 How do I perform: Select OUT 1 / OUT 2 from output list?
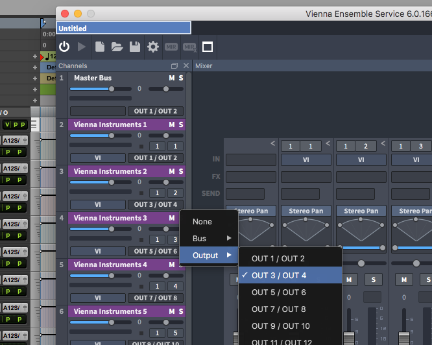coord(290,259)
